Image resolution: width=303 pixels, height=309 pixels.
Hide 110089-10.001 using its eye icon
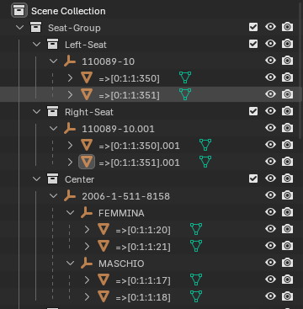[x=270, y=128]
